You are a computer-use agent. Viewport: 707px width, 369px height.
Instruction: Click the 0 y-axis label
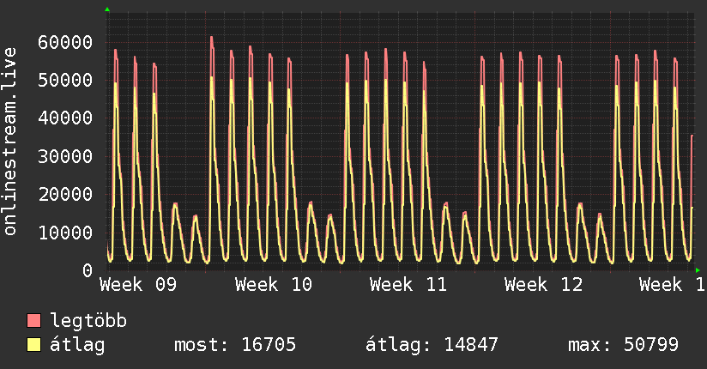(x=88, y=270)
